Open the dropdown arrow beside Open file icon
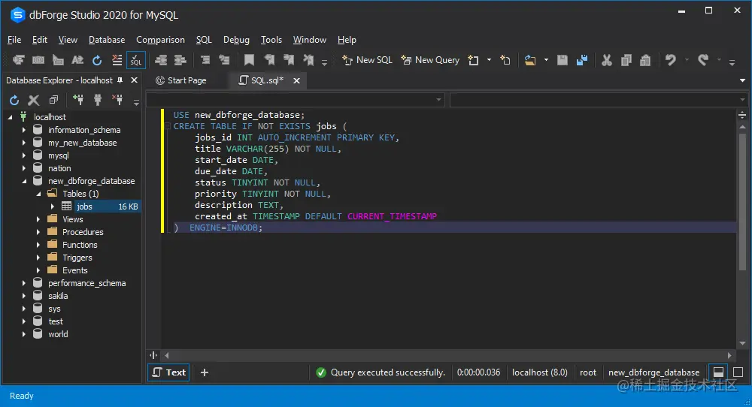This screenshot has width=752, height=407. [x=546, y=60]
